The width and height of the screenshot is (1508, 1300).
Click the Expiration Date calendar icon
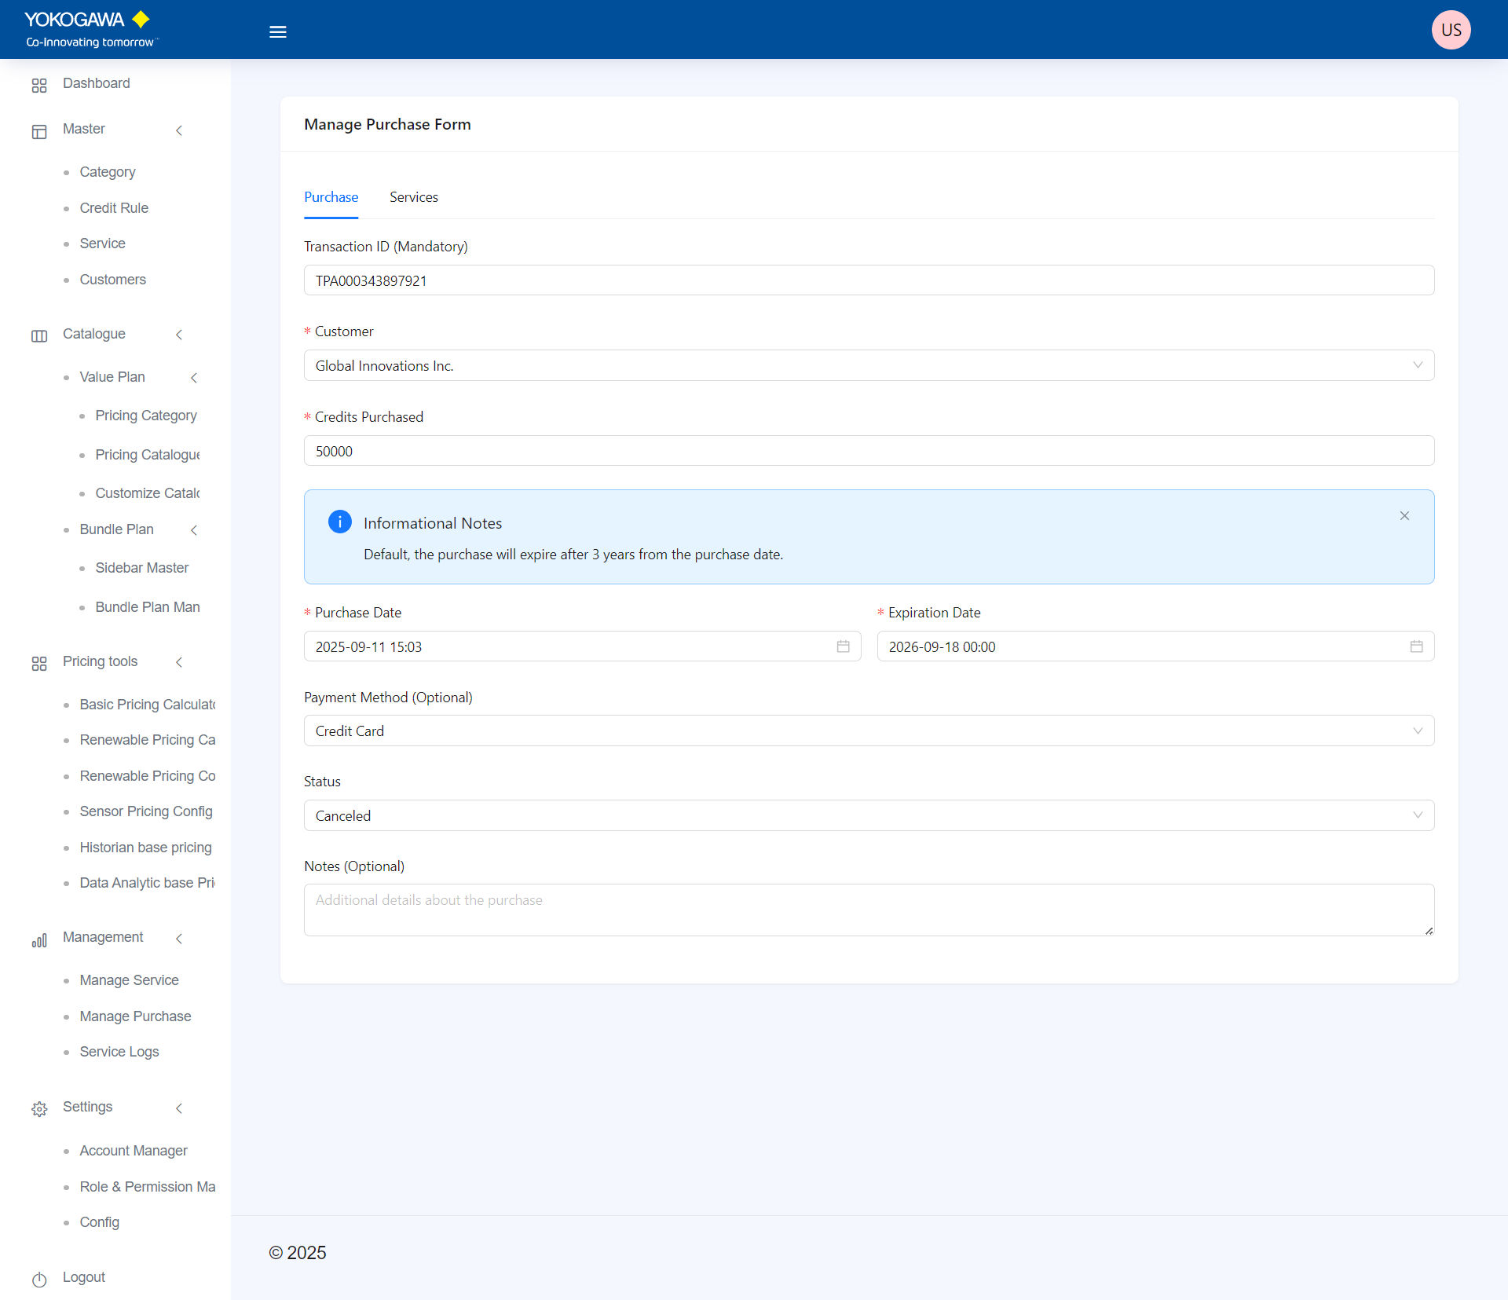click(1416, 646)
